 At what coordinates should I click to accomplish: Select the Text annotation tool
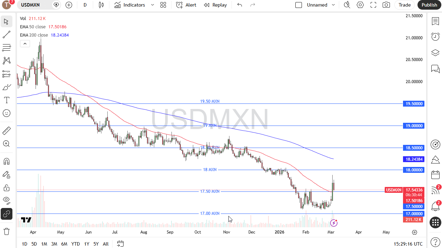click(6, 100)
